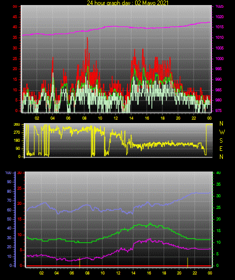Viewport: 235px width, 280px height.
Task: Click the red 25 label on lower temperature axis
Action: coord(19,188)
